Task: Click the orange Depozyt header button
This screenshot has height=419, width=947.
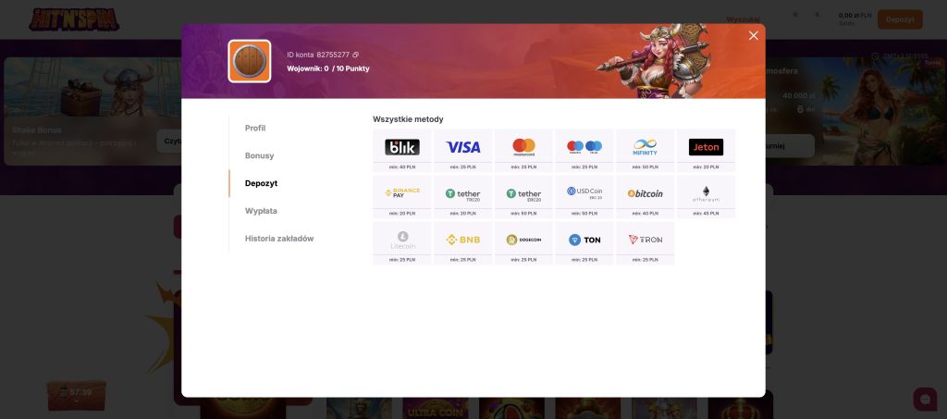Action: pyautogui.click(x=900, y=19)
